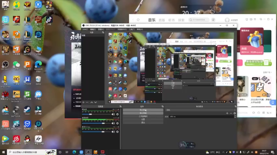Open the 场景集合(S) menu in OBS
The height and width of the screenshot is (155, 277).
coord(122,29)
